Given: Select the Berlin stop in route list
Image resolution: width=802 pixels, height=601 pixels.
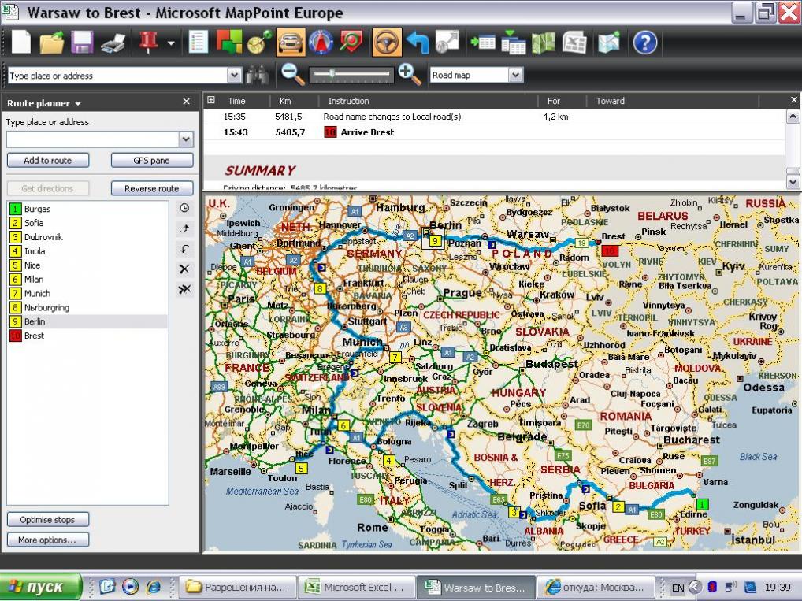Looking at the screenshot, I should tap(88, 321).
